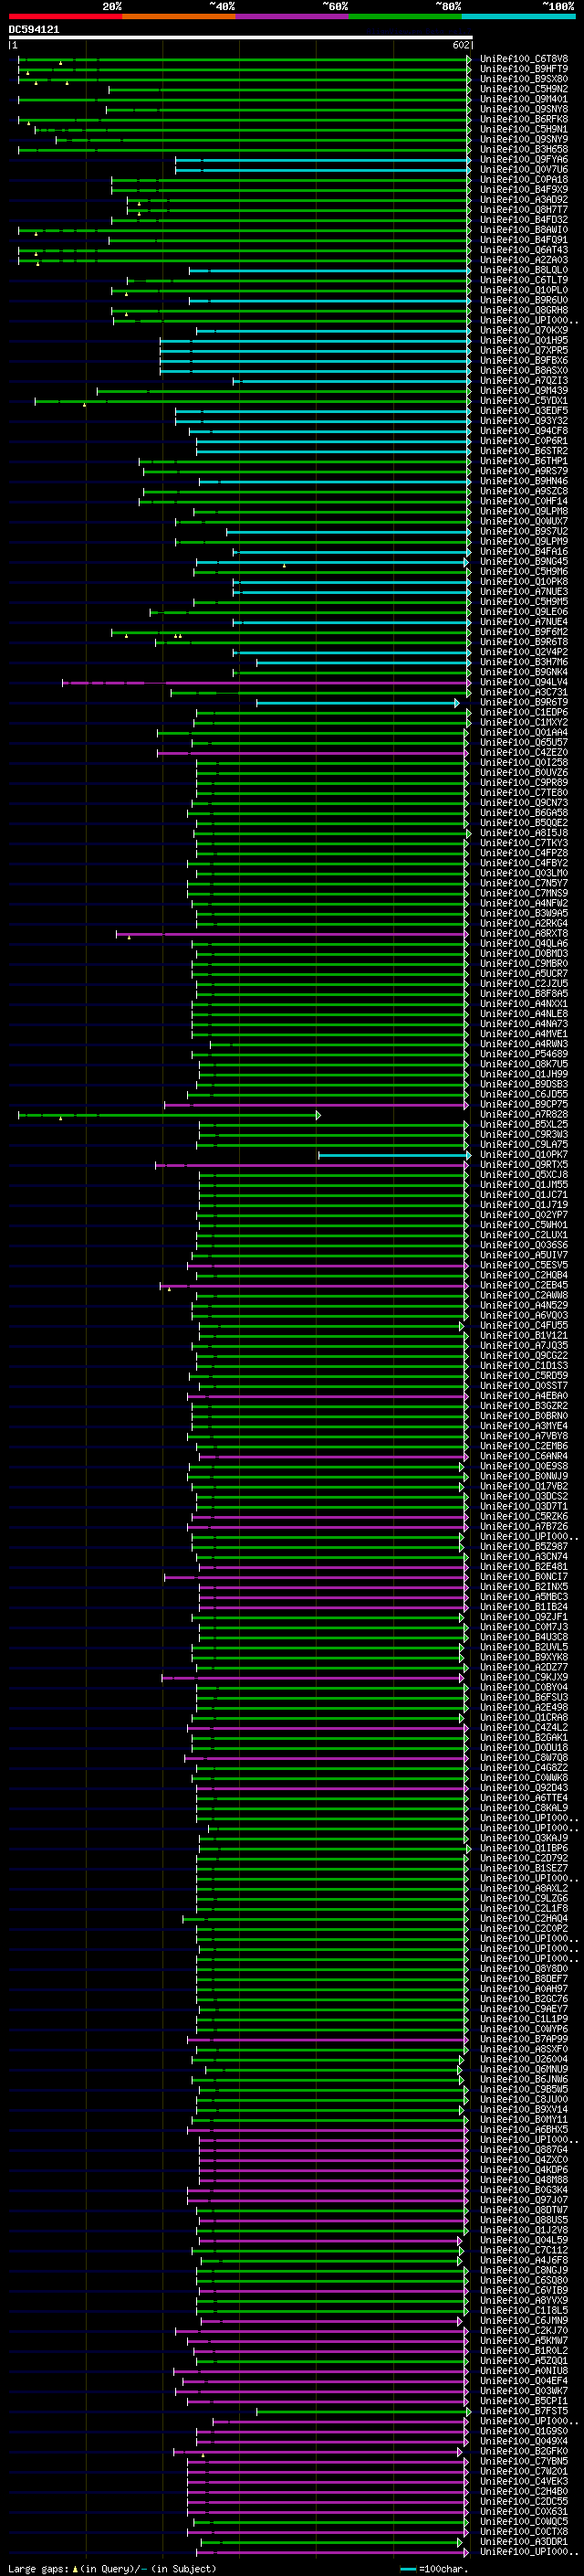
Task: Select hit UniRef100_C5H9N2
Action: point(524,89)
